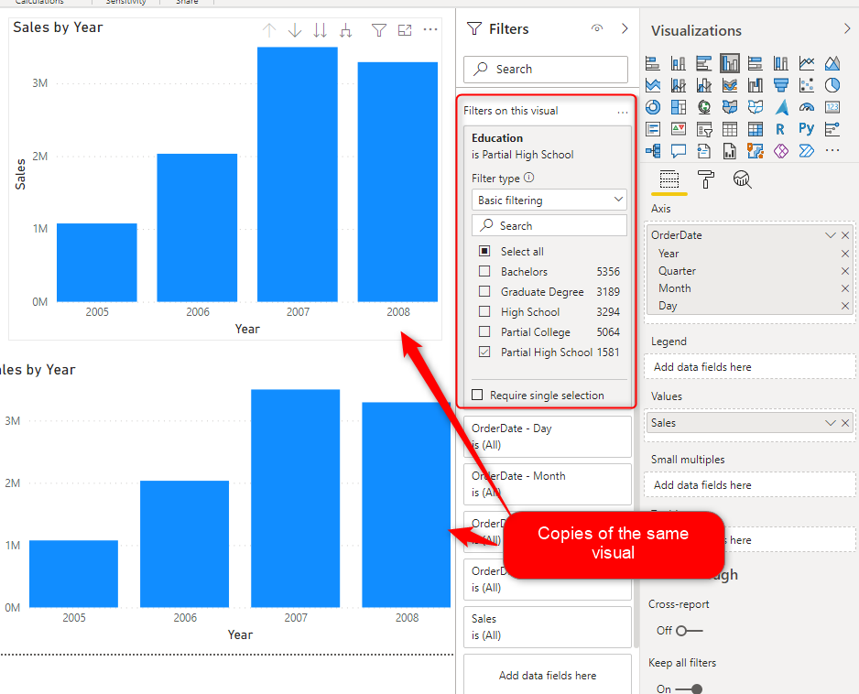Image resolution: width=859 pixels, height=694 pixels.
Task: Select the gauge visualization icon
Action: tap(806, 107)
